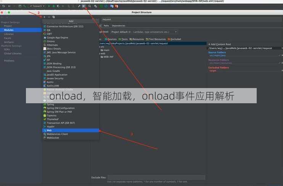Image resolution: width=283 pixels, height=186 pixels.
Task: Click the wrench Settings icon in the toolbar
Action: (x=79, y=6)
